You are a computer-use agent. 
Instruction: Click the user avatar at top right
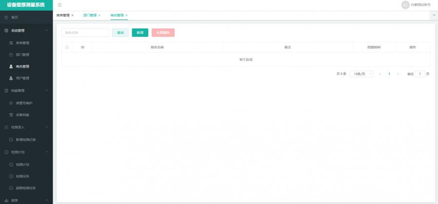(x=405, y=5)
